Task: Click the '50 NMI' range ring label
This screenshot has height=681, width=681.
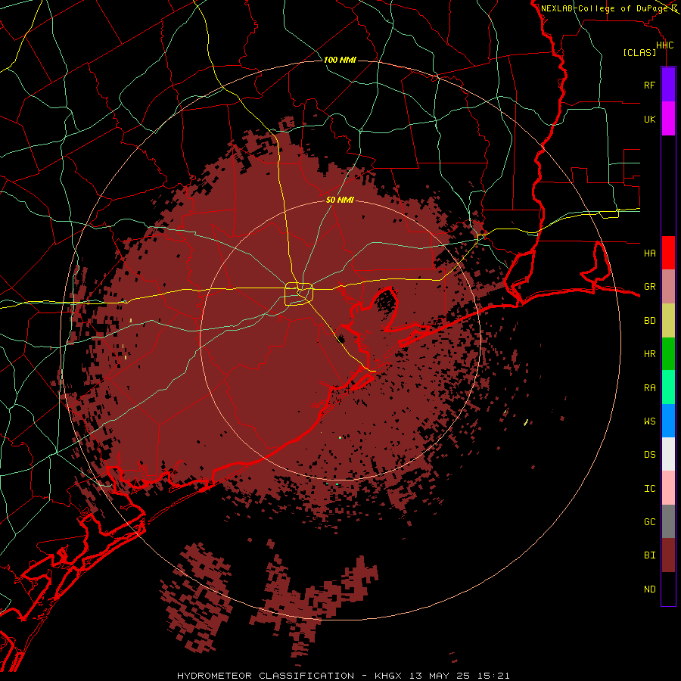Action: click(x=340, y=201)
